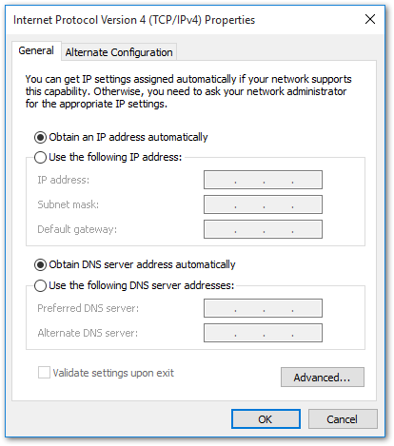Switch to the Alternate Configuration tab
Screen dimensions: 394x446
point(119,52)
